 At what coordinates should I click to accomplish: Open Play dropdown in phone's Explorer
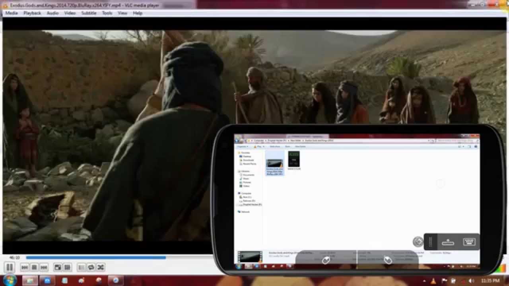(259, 147)
